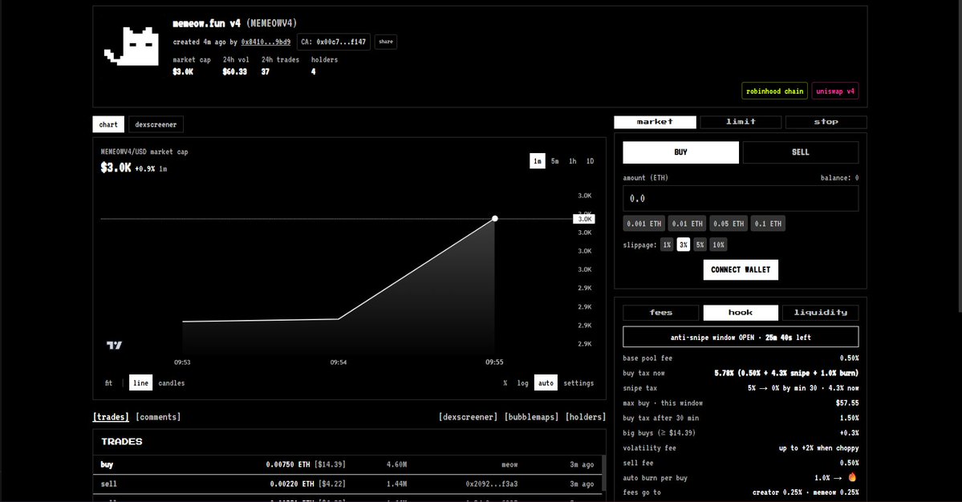The image size is (962, 502).
Task: Click the balance: 0 text
Action: pos(839,178)
